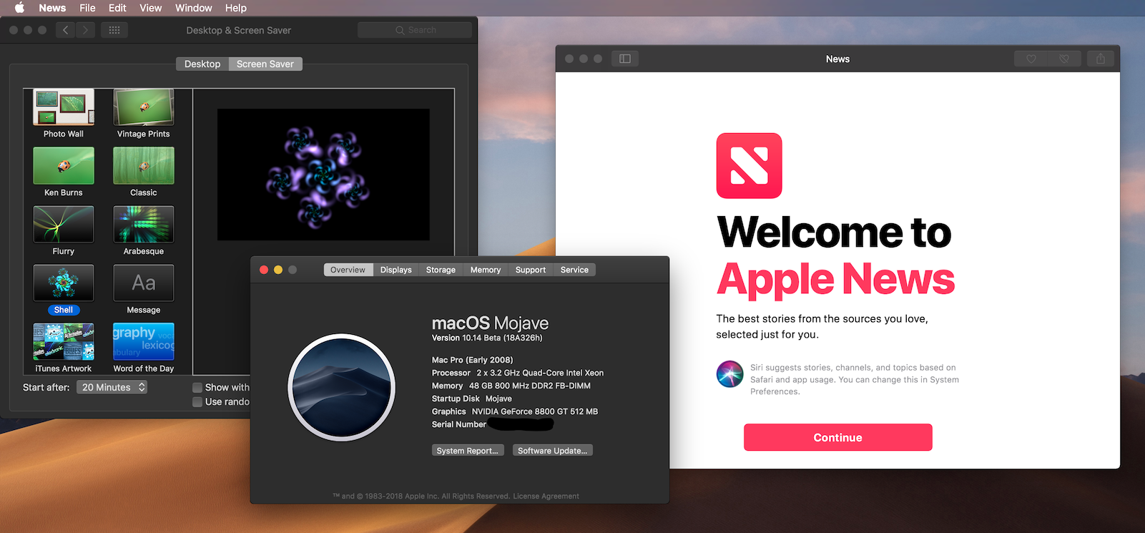The image size is (1145, 533).
Task: Click the Dislike broken-heart icon in News toolbar
Action: [1064, 59]
